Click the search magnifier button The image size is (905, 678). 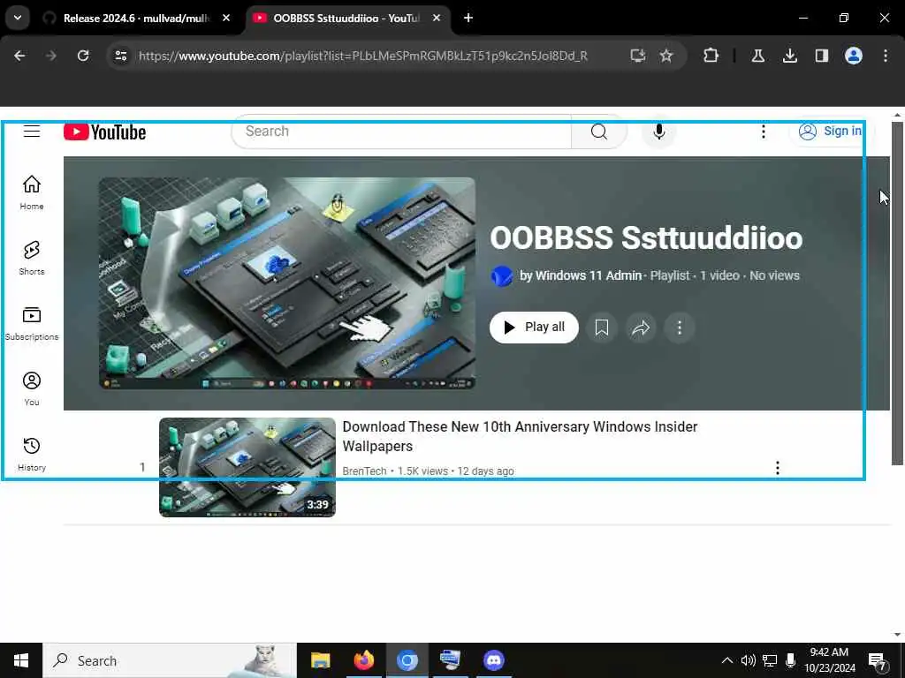pyautogui.click(x=599, y=132)
